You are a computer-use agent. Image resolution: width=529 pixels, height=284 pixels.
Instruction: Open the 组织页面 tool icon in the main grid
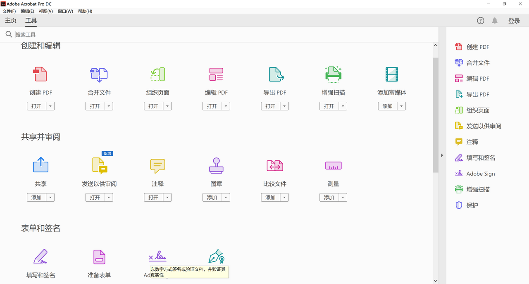158,74
